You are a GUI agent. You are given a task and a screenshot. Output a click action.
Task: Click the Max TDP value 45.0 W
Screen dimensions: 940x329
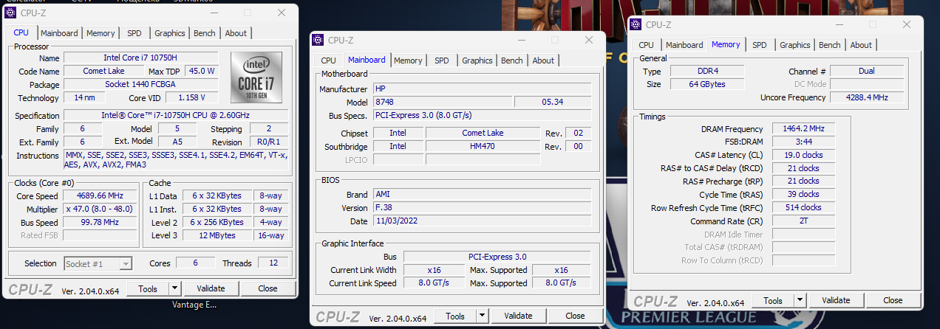point(202,71)
